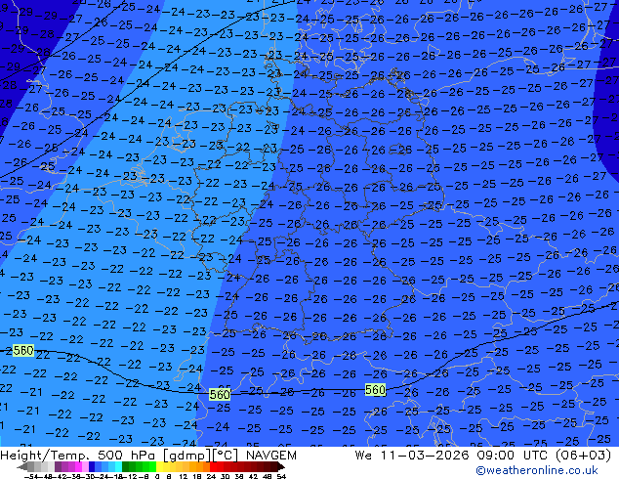The height and width of the screenshot is (479, 619).
Task: Click the bright red legend swatch at 24
Action: coord(213,466)
